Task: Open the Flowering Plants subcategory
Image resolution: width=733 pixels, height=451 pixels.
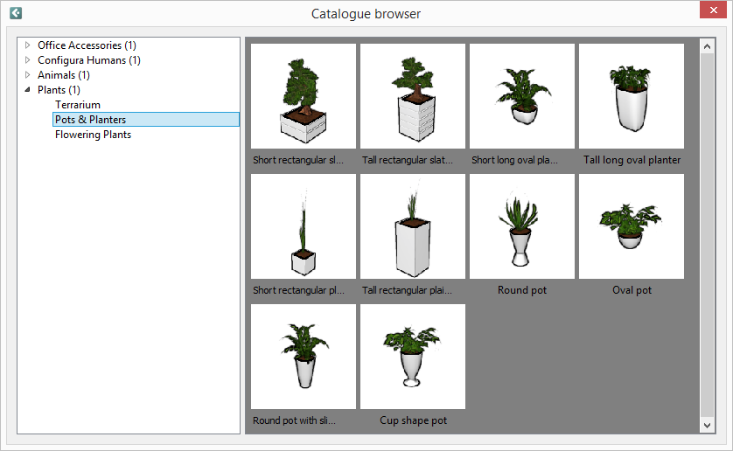Action: click(93, 135)
